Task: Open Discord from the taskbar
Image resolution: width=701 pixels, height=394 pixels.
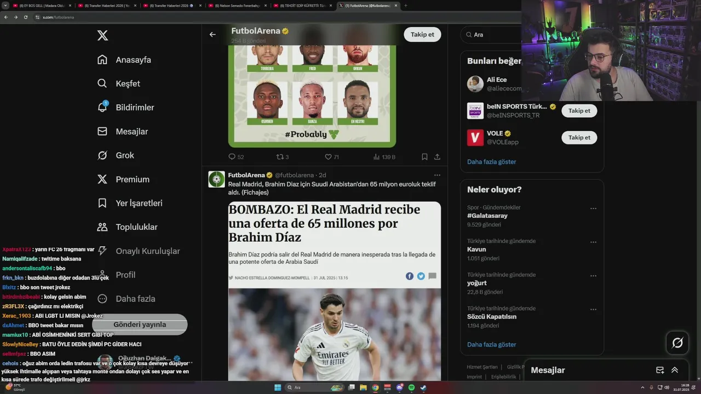Action: (400, 387)
